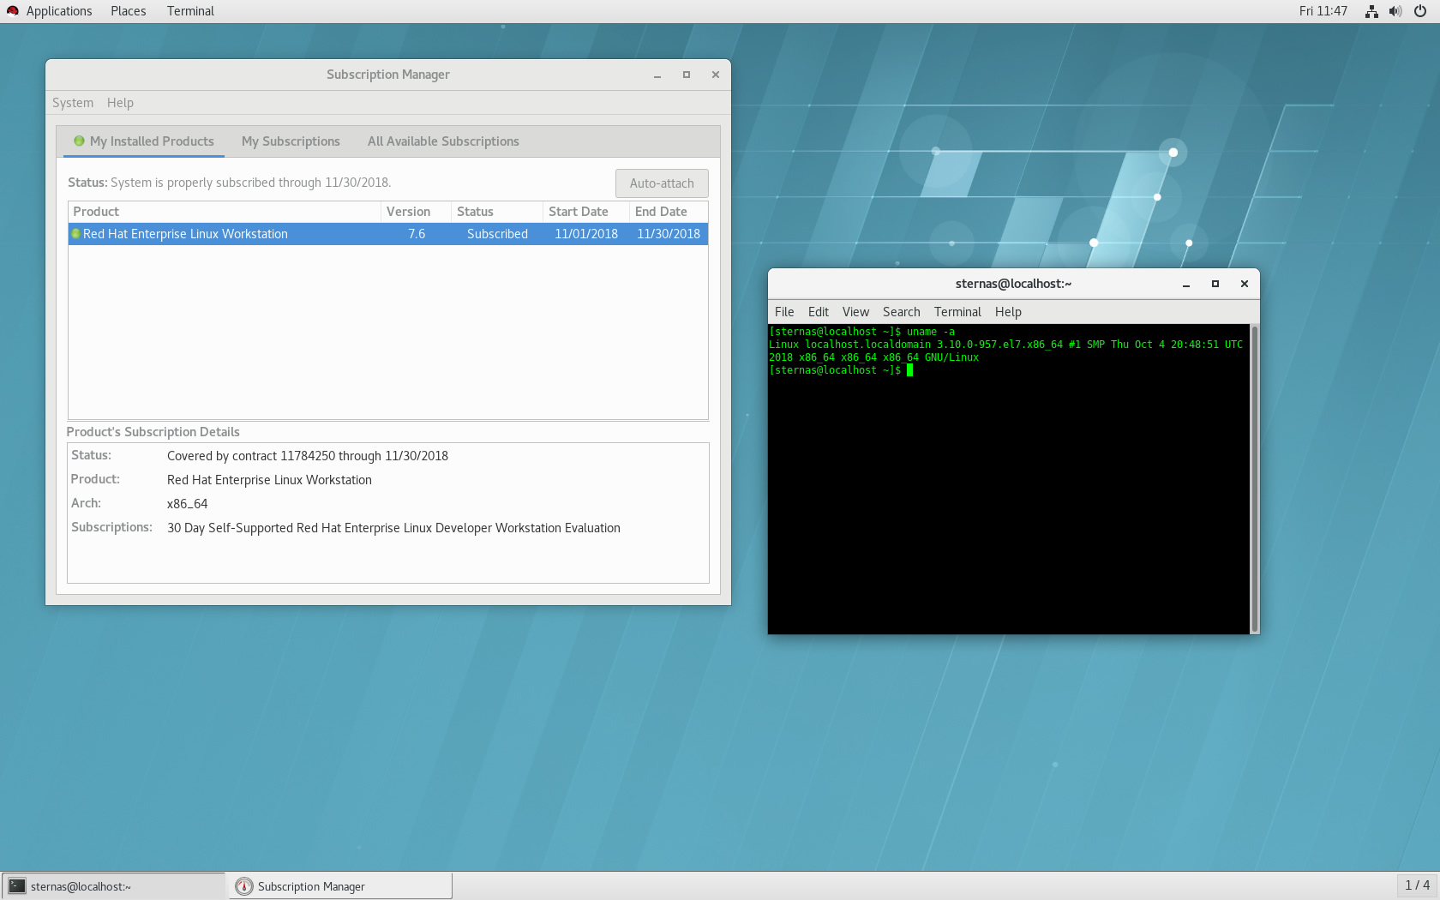1440x900 pixels.
Task: Click the Subscription Manager title bar
Action: [x=388, y=75]
